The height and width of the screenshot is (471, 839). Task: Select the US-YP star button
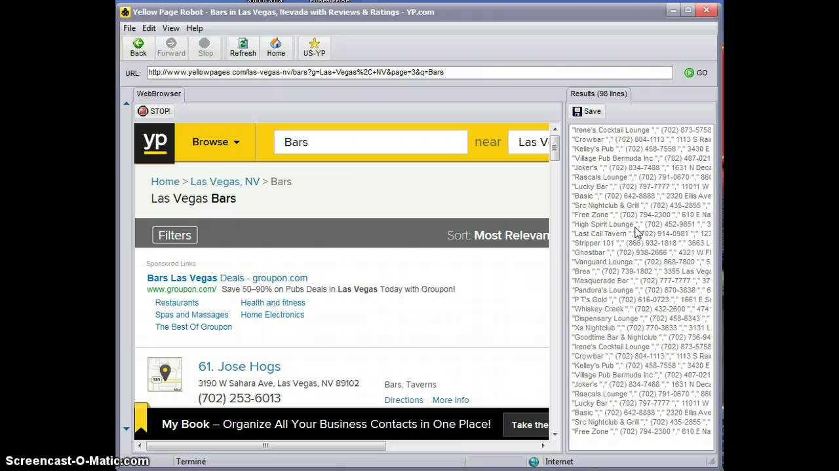(x=314, y=48)
